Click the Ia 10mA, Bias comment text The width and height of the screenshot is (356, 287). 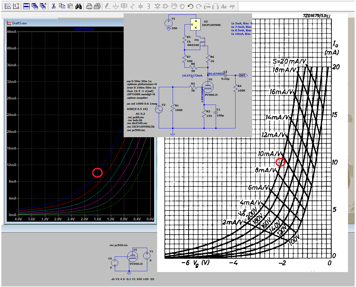(241, 34)
